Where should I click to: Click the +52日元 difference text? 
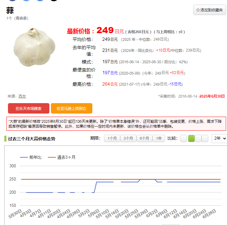(x=177, y=73)
